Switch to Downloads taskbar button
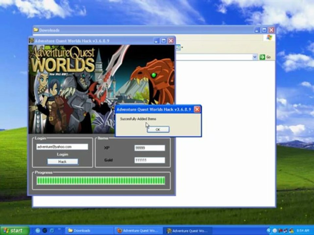 pos(89,231)
